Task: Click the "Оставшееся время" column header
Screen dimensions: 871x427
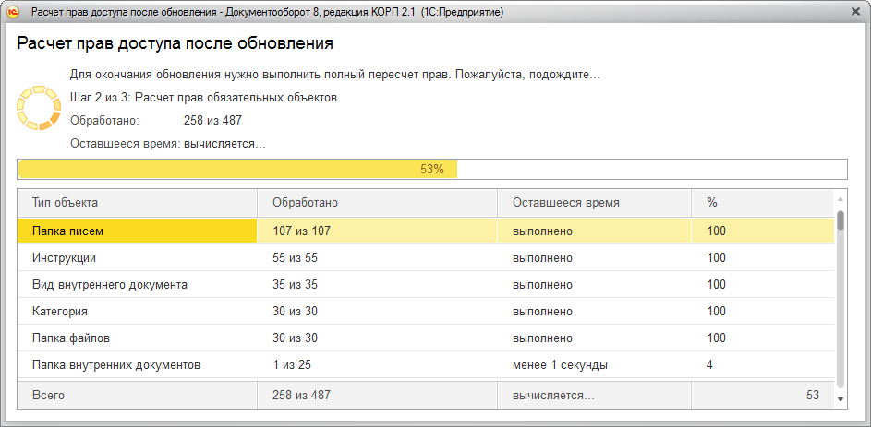Action: pos(594,203)
